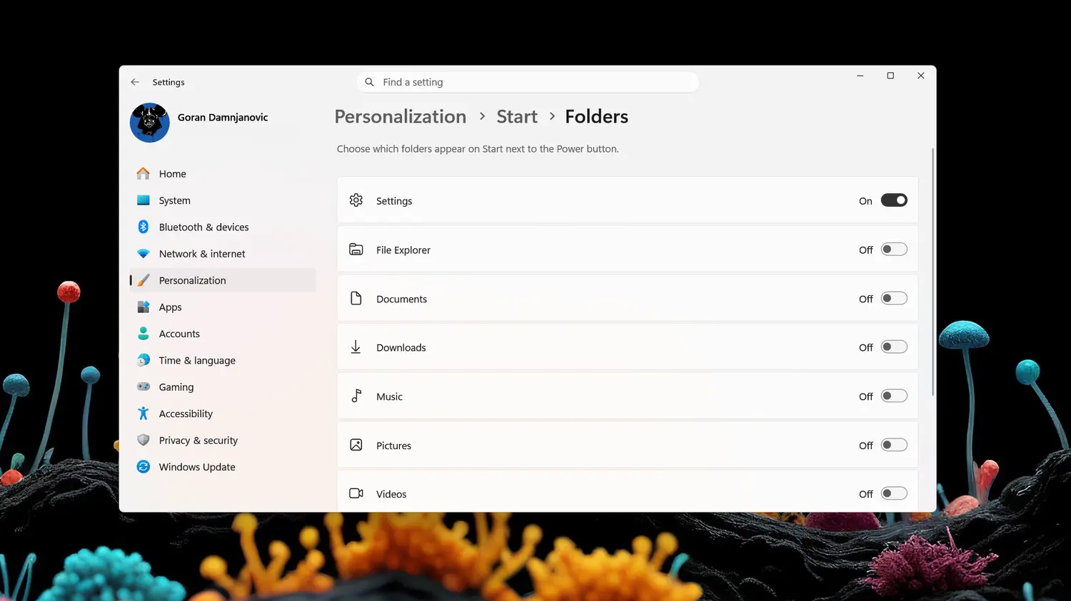The width and height of the screenshot is (1071, 601).
Task: Click the Accounts person icon
Action: pyautogui.click(x=144, y=334)
